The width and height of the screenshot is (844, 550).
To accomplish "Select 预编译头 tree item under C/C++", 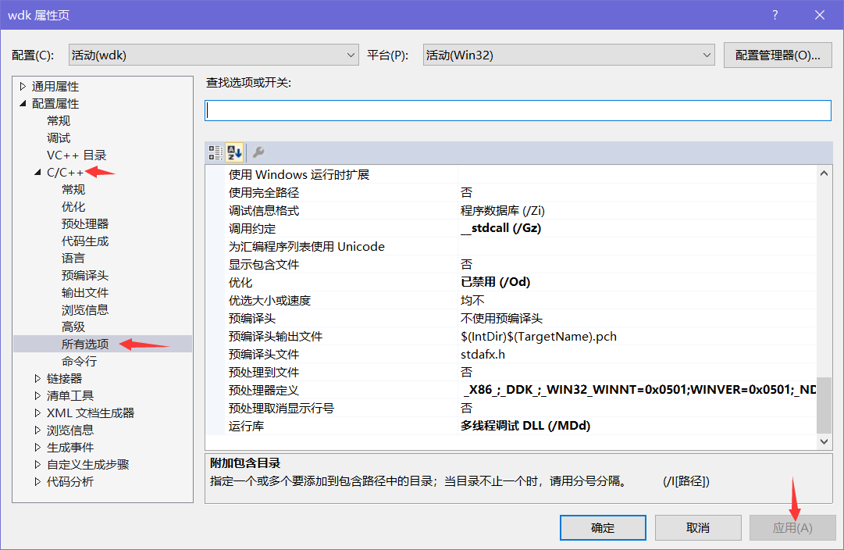I will click(x=85, y=276).
